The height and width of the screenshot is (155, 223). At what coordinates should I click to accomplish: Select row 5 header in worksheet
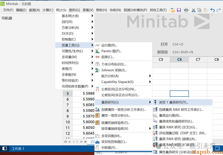coord(68,93)
